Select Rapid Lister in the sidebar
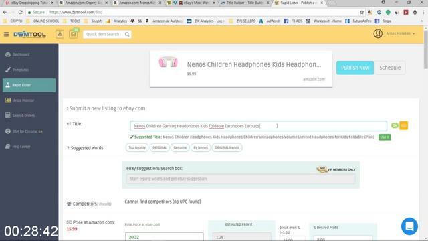The image size is (428, 241). coord(29,85)
